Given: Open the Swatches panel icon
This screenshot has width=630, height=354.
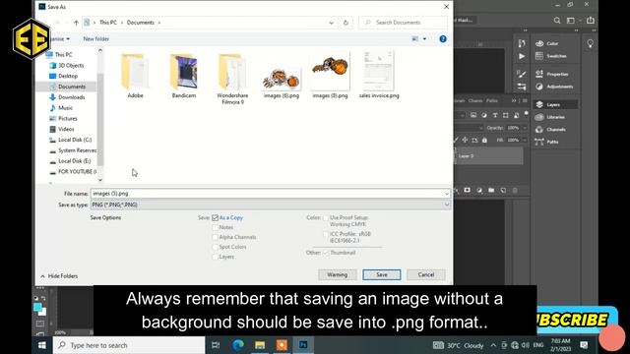Looking at the screenshot, I should coord(539,56).
